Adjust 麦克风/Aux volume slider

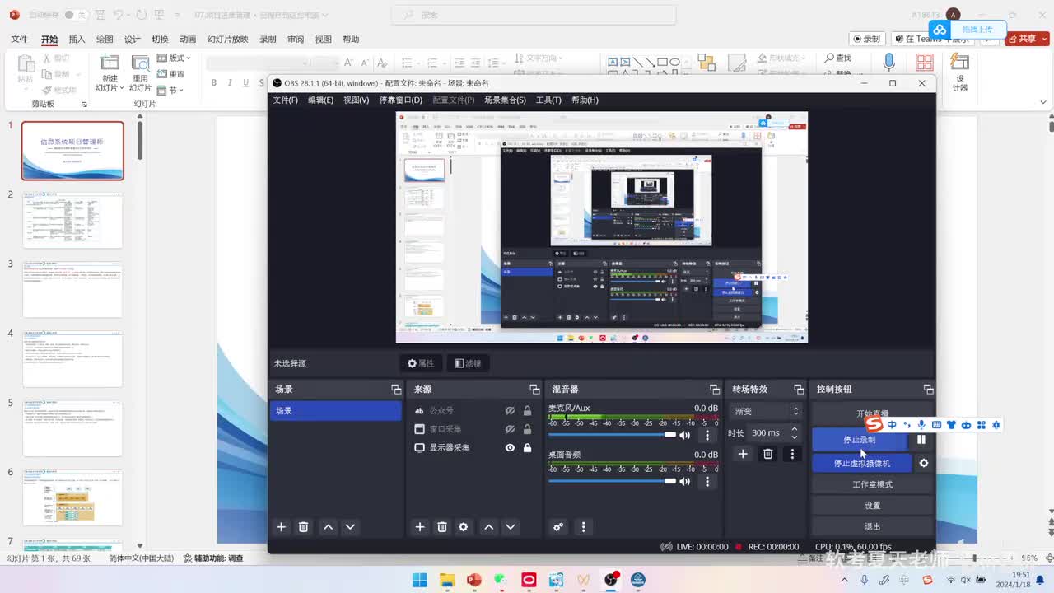click(x=612, y=435)
